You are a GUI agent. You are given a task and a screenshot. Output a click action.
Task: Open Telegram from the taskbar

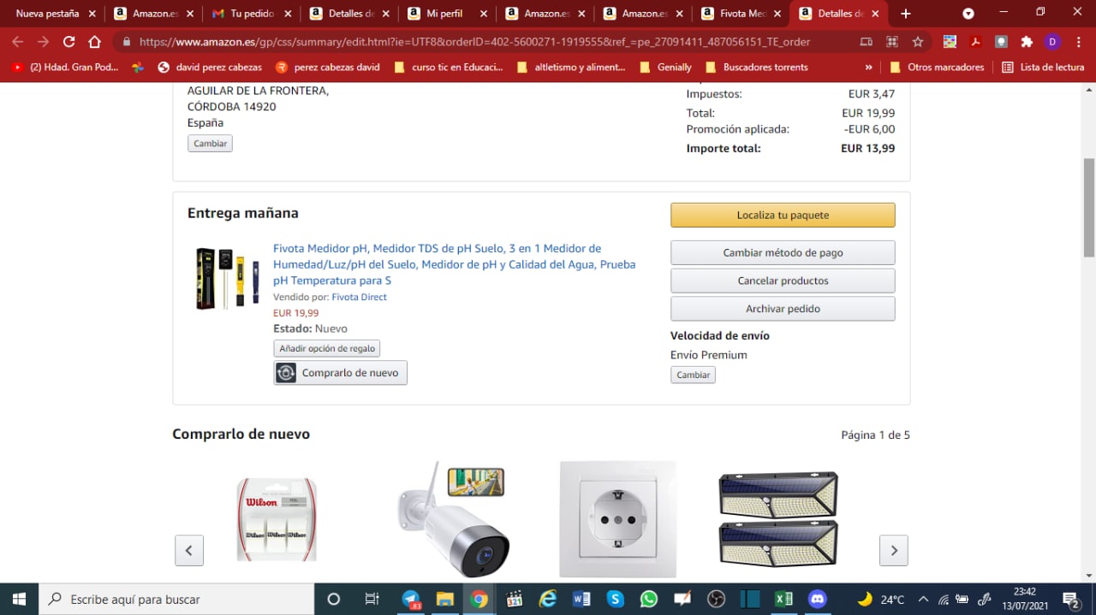click(x=411, y=599)
